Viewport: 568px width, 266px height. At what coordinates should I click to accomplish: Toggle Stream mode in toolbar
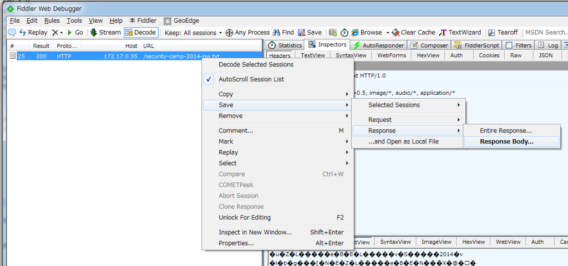(105, 33)
